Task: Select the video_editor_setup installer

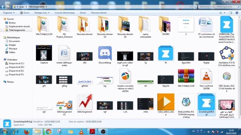Action: 166,102
